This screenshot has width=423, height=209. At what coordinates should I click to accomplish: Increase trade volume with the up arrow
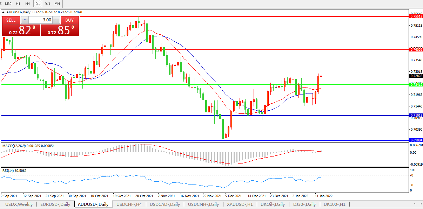coord(56,20)
